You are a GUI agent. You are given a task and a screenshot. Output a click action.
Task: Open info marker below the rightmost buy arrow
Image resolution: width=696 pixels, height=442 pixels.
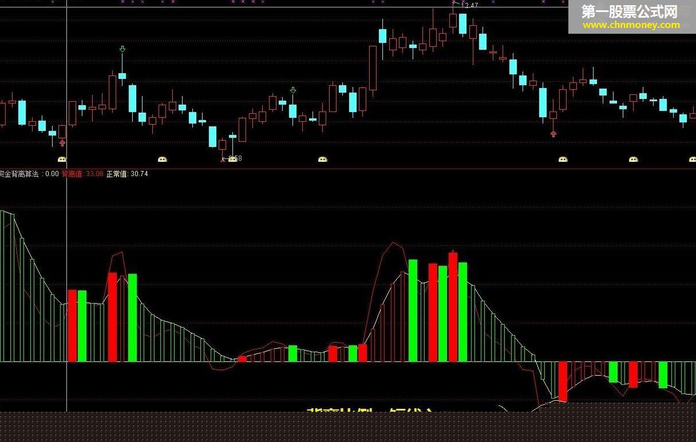[563, 159]
